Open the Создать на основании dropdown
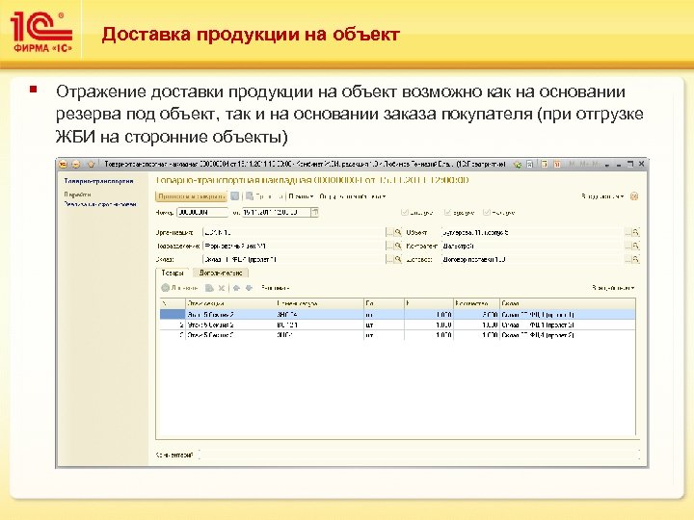This screenshot has width=694, height=520. (x=353, y=196)
